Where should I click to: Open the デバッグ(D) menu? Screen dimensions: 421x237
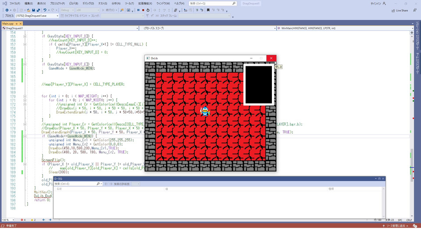tap(88, 4)
